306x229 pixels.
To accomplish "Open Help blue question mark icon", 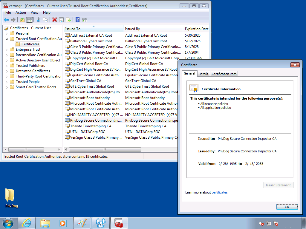I will coord(77,20).
